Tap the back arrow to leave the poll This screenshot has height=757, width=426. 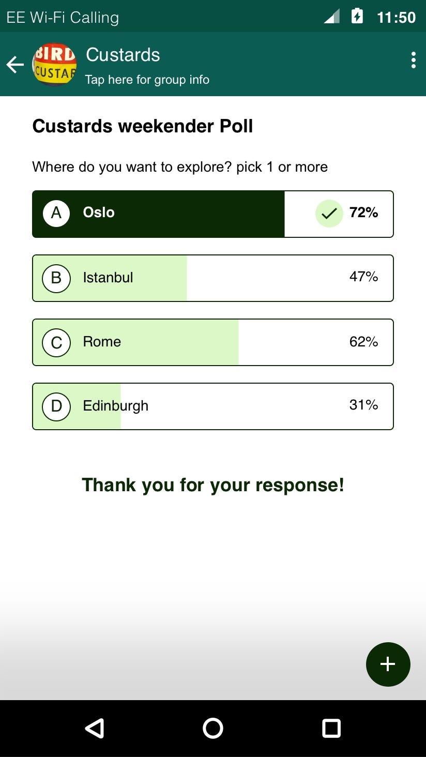tap(14, 64)
